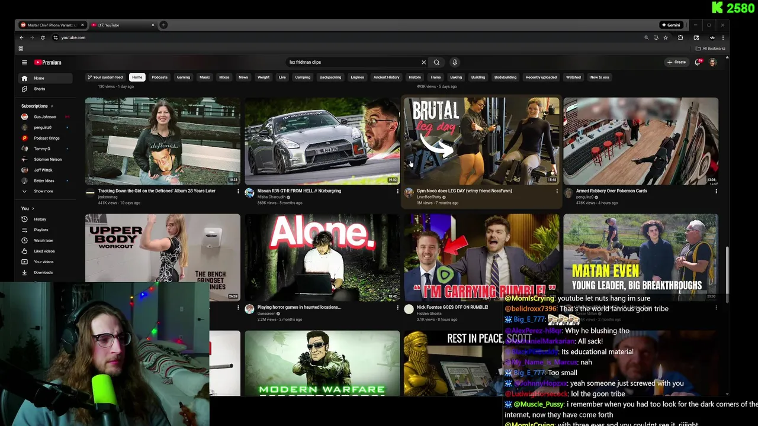Screen dimensions: 758x426
Task: Click the browser back arrow
Action: 21,37
